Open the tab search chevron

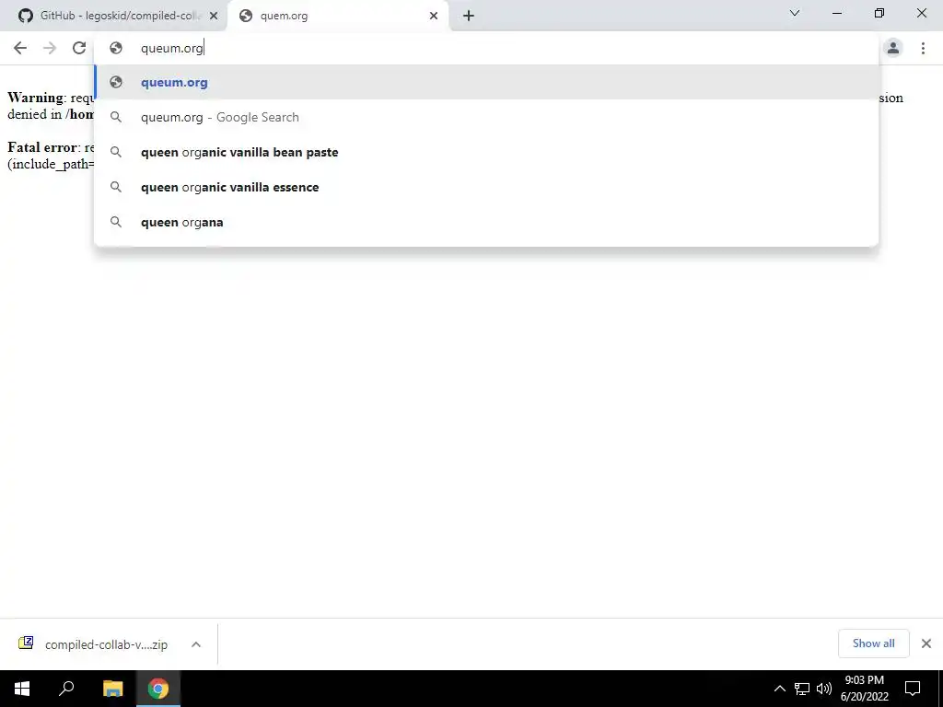[795, 13]
